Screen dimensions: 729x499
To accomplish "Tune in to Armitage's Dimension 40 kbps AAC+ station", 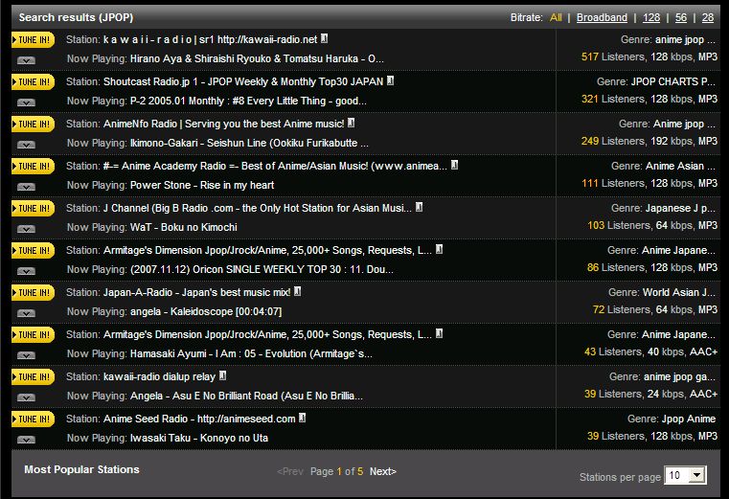I will point(33,335).
